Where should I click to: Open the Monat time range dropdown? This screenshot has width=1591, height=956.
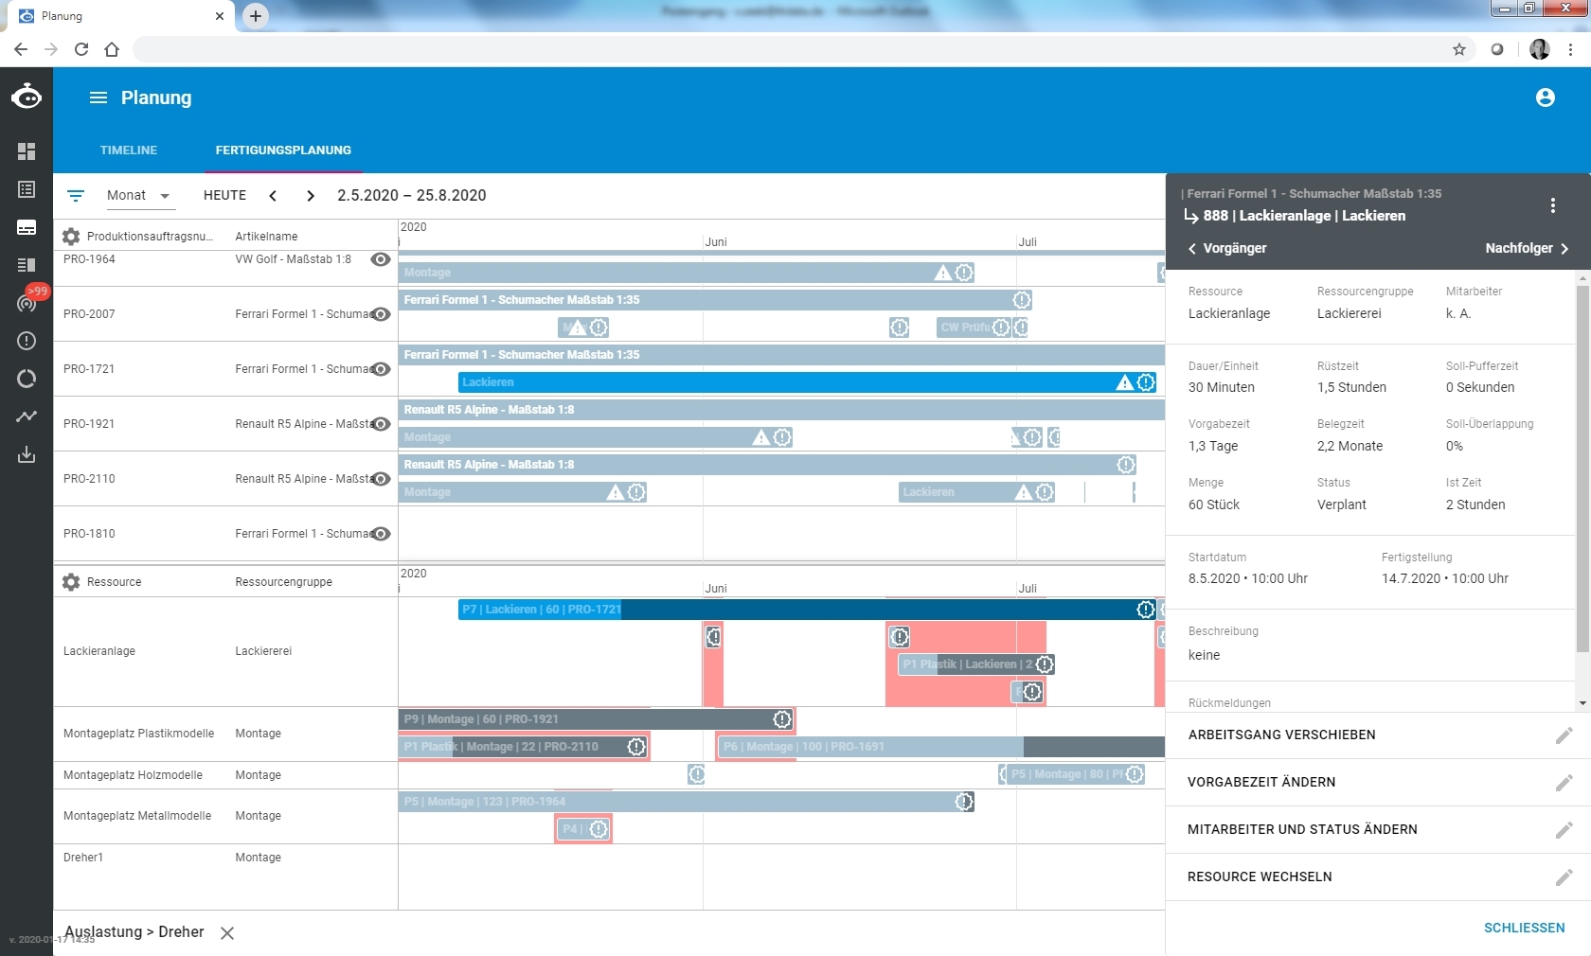click(139, 196)
